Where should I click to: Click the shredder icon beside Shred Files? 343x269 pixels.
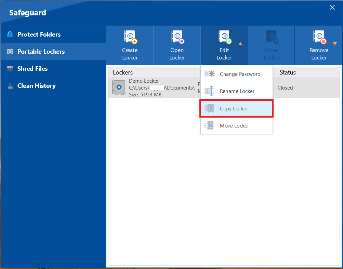coord(10,69)
